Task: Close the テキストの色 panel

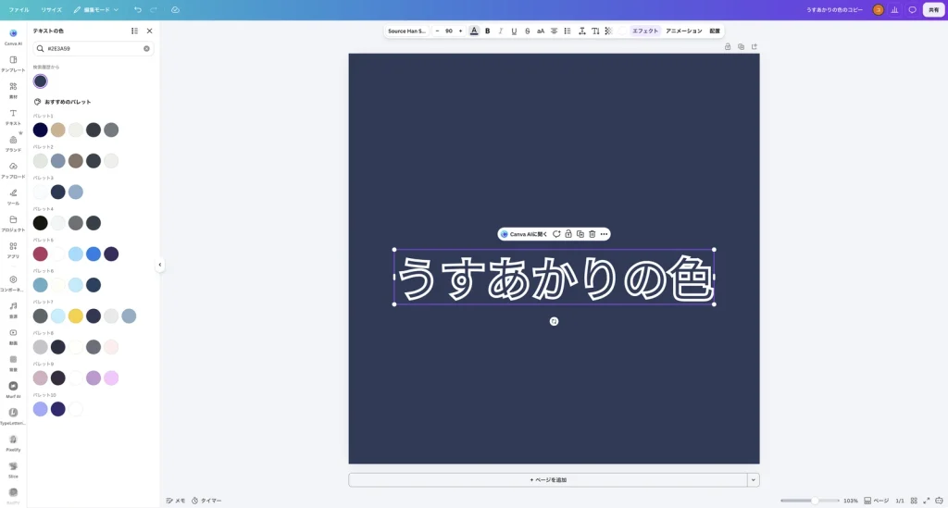Action: (149, 31)
